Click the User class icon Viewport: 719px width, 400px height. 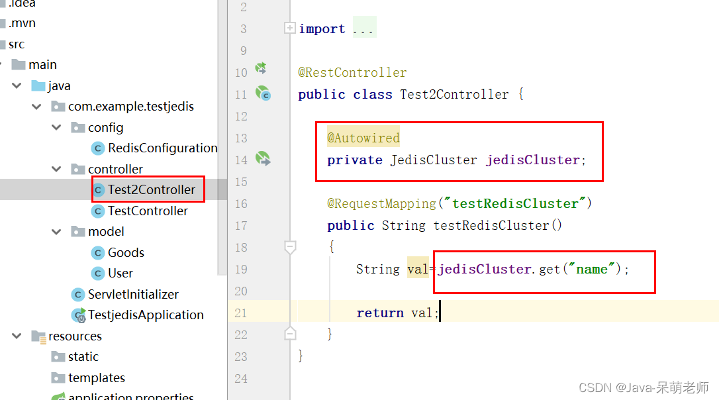[97, 274]
